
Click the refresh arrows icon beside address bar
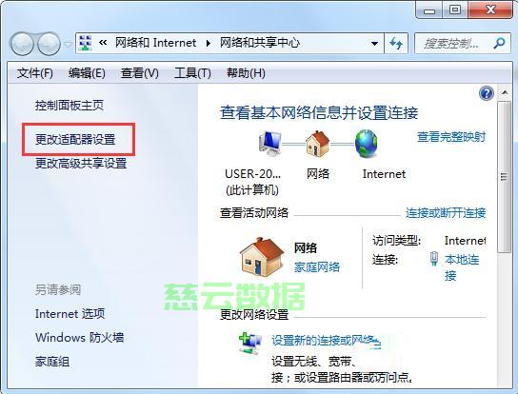pyautogui.click(x=396, y=43)
